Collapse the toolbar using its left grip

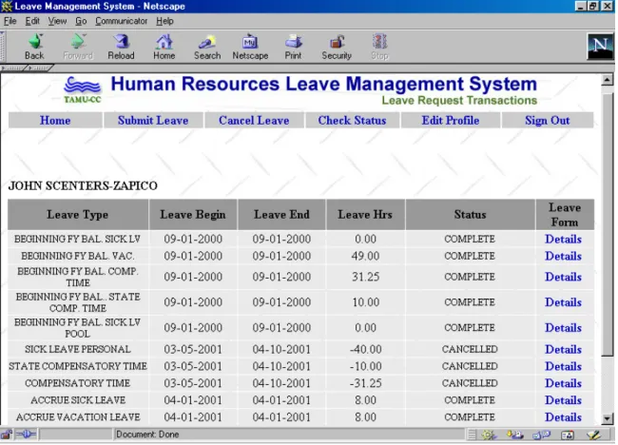[2, 47]
